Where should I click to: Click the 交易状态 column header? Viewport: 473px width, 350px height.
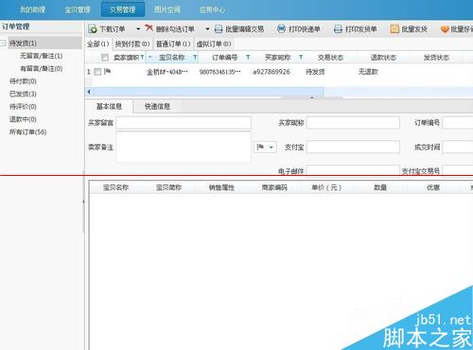330,58
